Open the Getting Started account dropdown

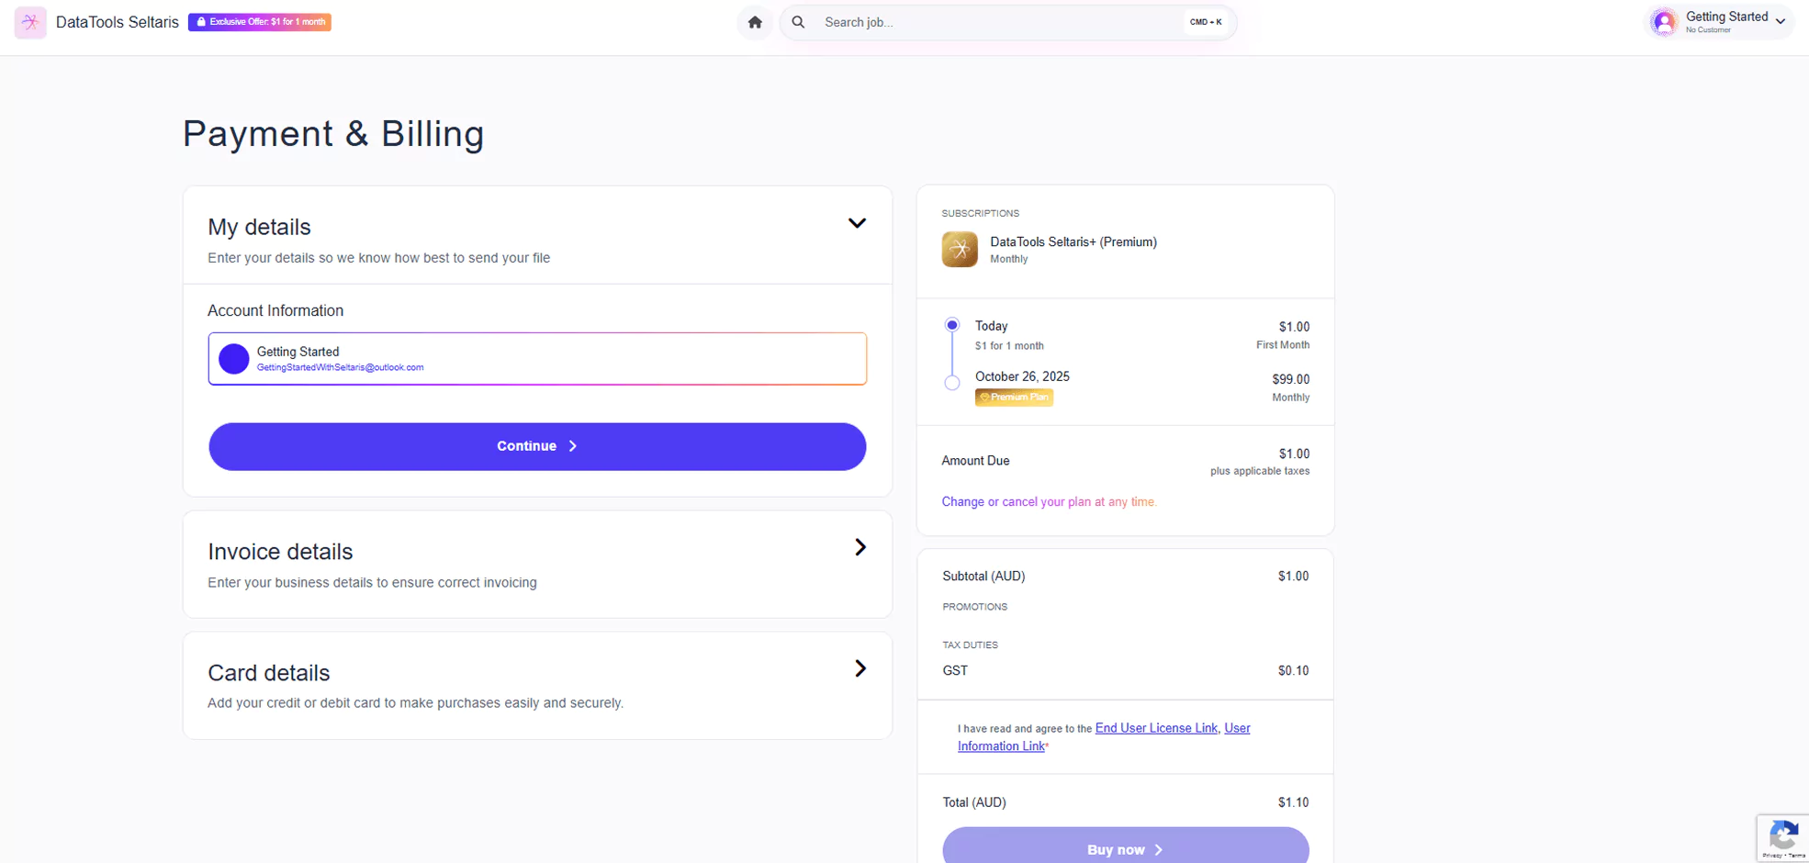click(1780, 21)
